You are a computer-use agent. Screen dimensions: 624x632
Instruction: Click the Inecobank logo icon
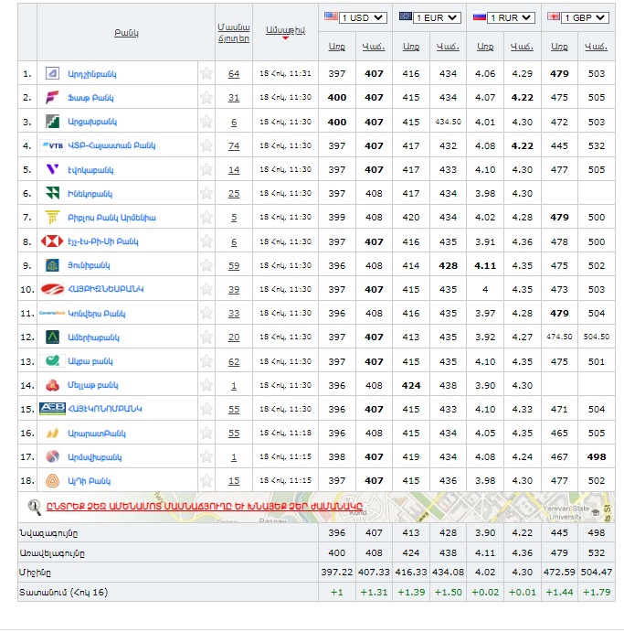(52, 193)
